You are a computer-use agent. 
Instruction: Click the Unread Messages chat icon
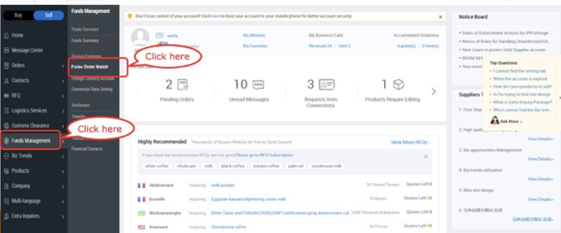pyautogui.click(x=258, y=84)
